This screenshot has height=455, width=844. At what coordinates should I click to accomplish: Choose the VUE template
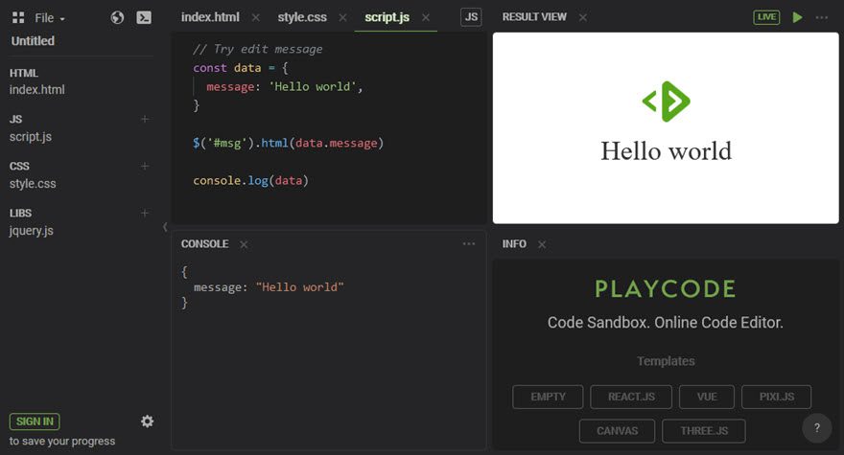(707, 397)
